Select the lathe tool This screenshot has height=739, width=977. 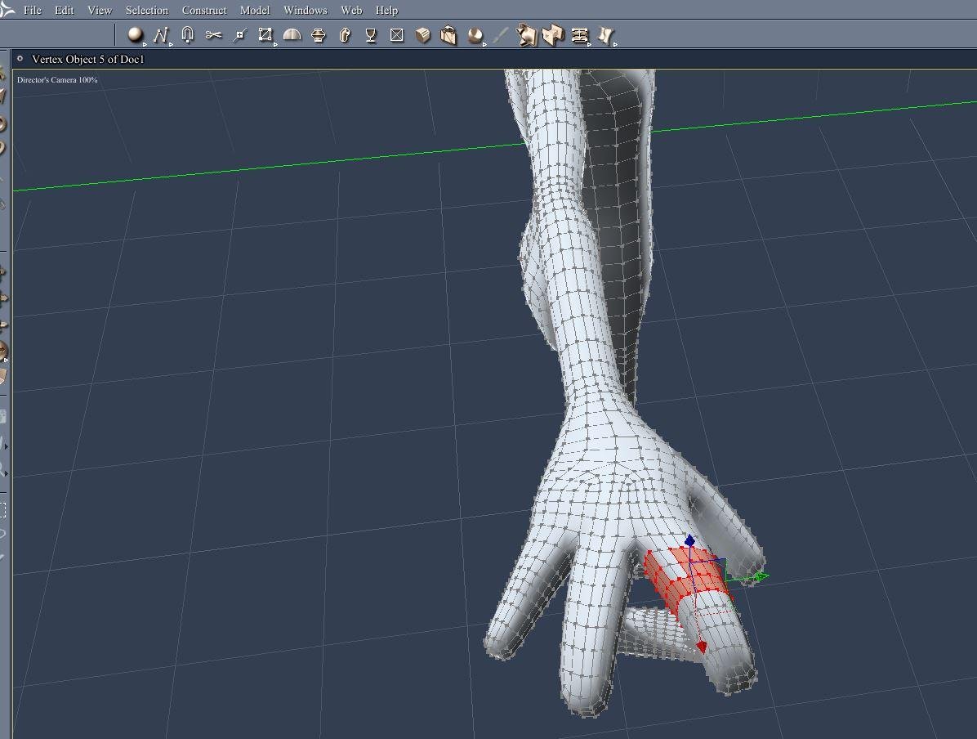pyautogui.click(x=319, y=35)
